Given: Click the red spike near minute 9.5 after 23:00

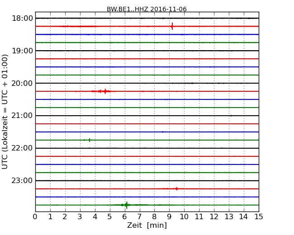Looking at the screenshot, I should (176, 189).
